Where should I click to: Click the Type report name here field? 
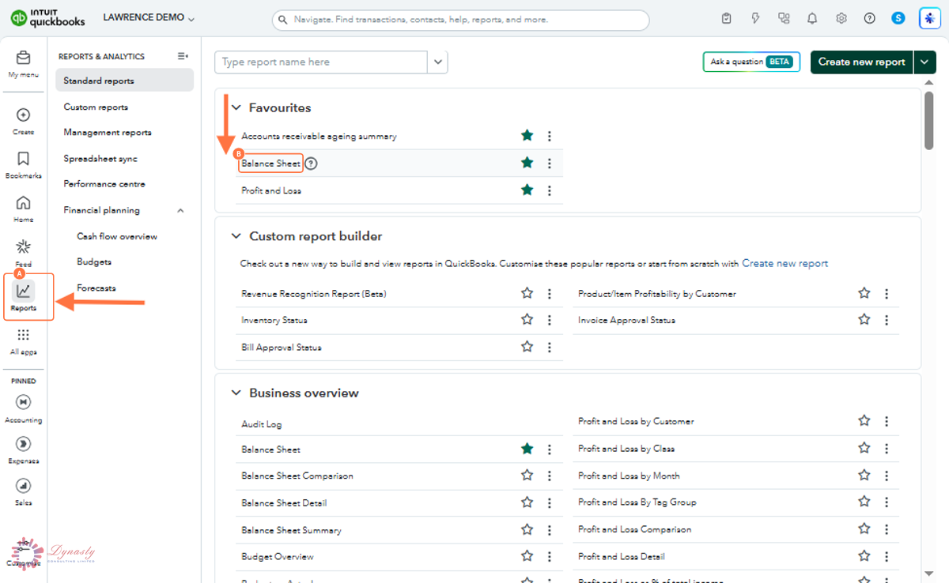321,62
